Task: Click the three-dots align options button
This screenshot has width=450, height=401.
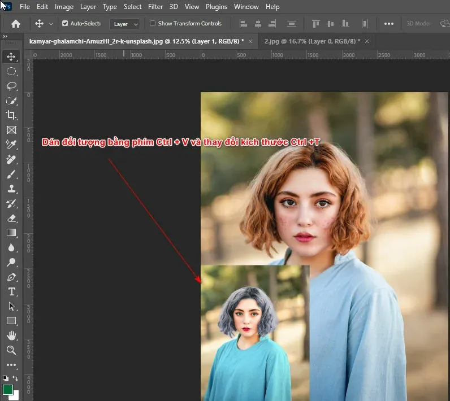Action: [x=388, y=24]
